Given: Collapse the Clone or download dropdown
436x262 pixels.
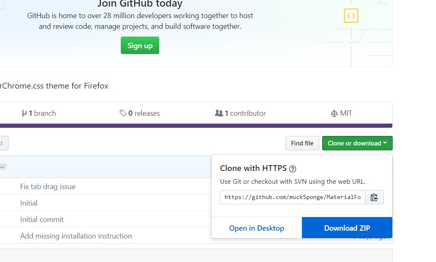Looking at the screenshot, I should click(x=357, y=143).
